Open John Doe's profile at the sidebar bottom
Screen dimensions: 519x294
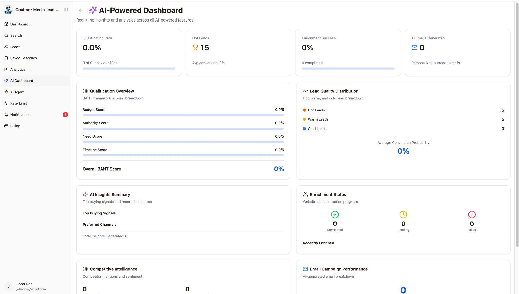[25, 286]
